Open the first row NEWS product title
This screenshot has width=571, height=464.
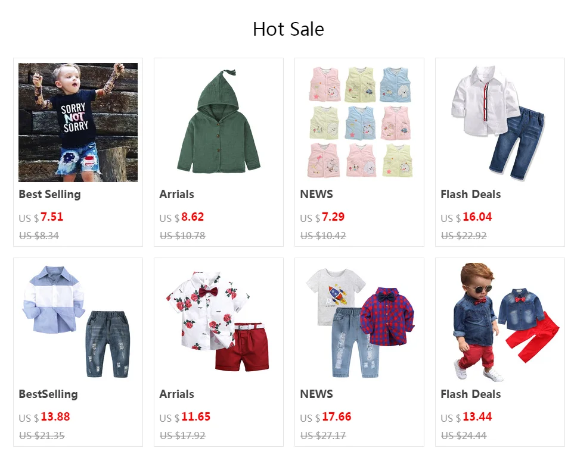click(x=316, y=195)
